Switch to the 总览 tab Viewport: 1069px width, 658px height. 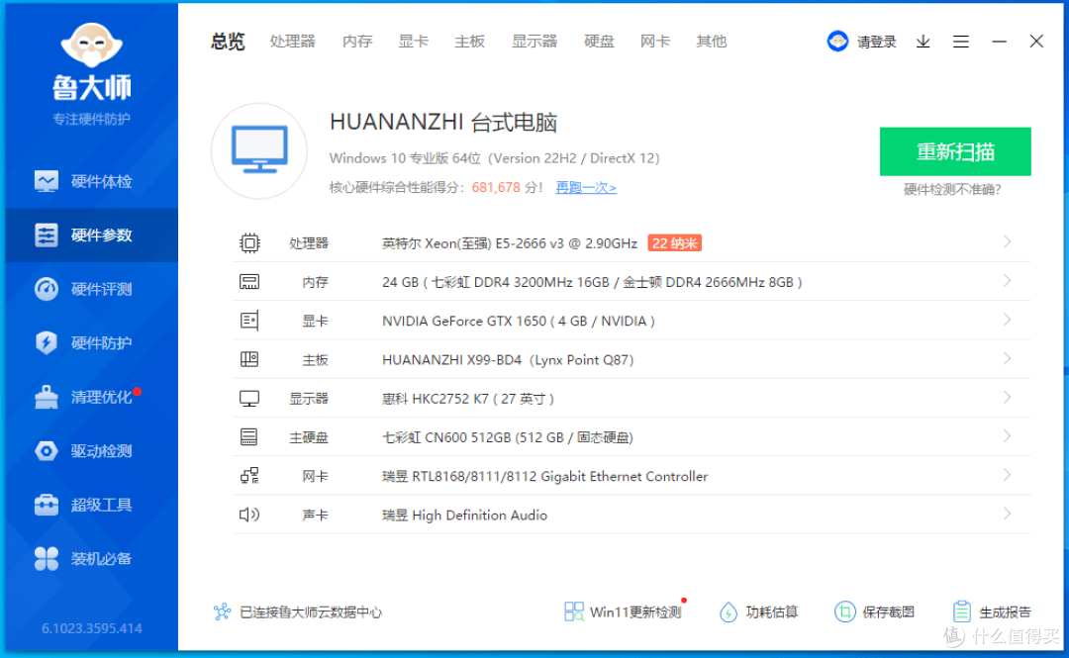pos(228,42)
